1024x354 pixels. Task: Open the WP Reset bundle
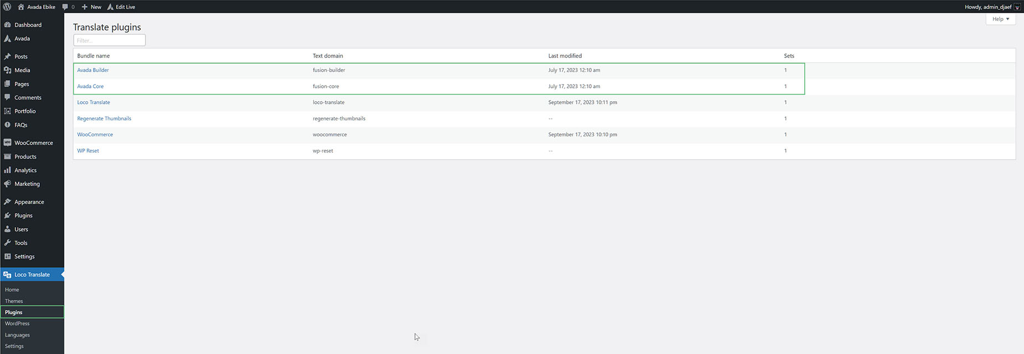click(x=88, y=150)
